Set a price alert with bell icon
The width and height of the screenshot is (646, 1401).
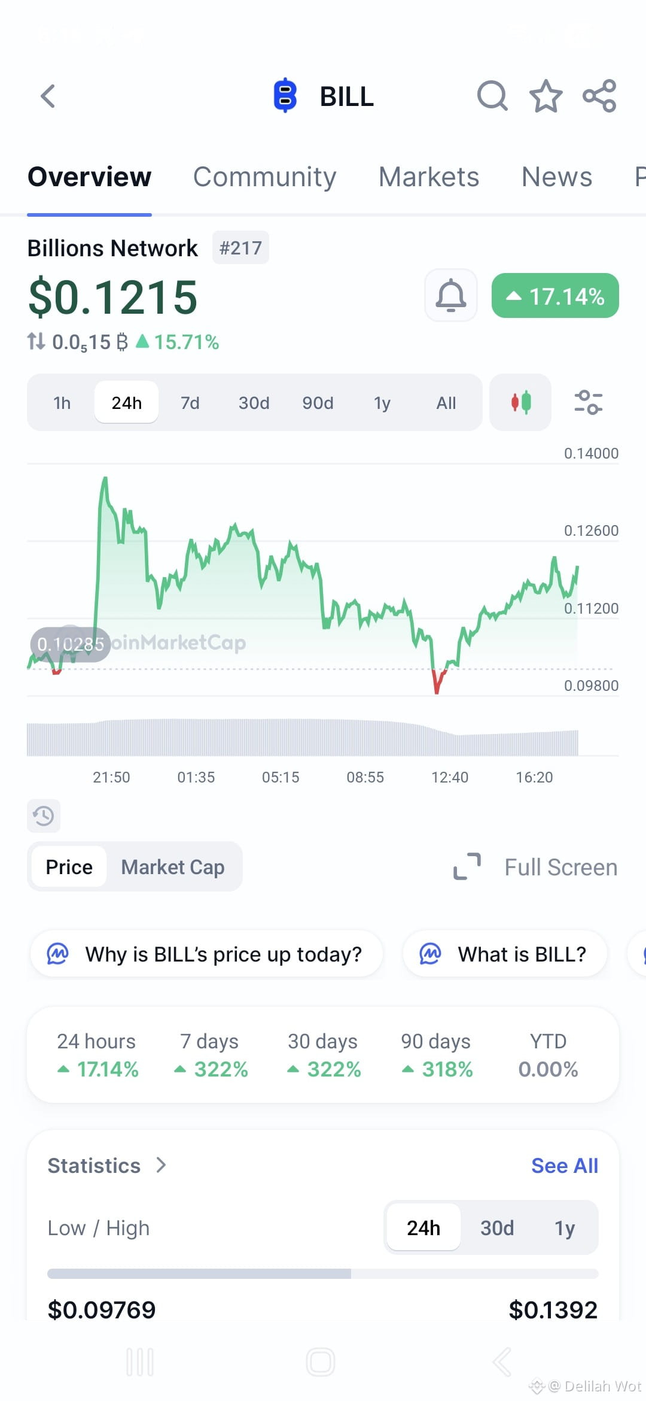pyautogui.click(x=451, y=295)
